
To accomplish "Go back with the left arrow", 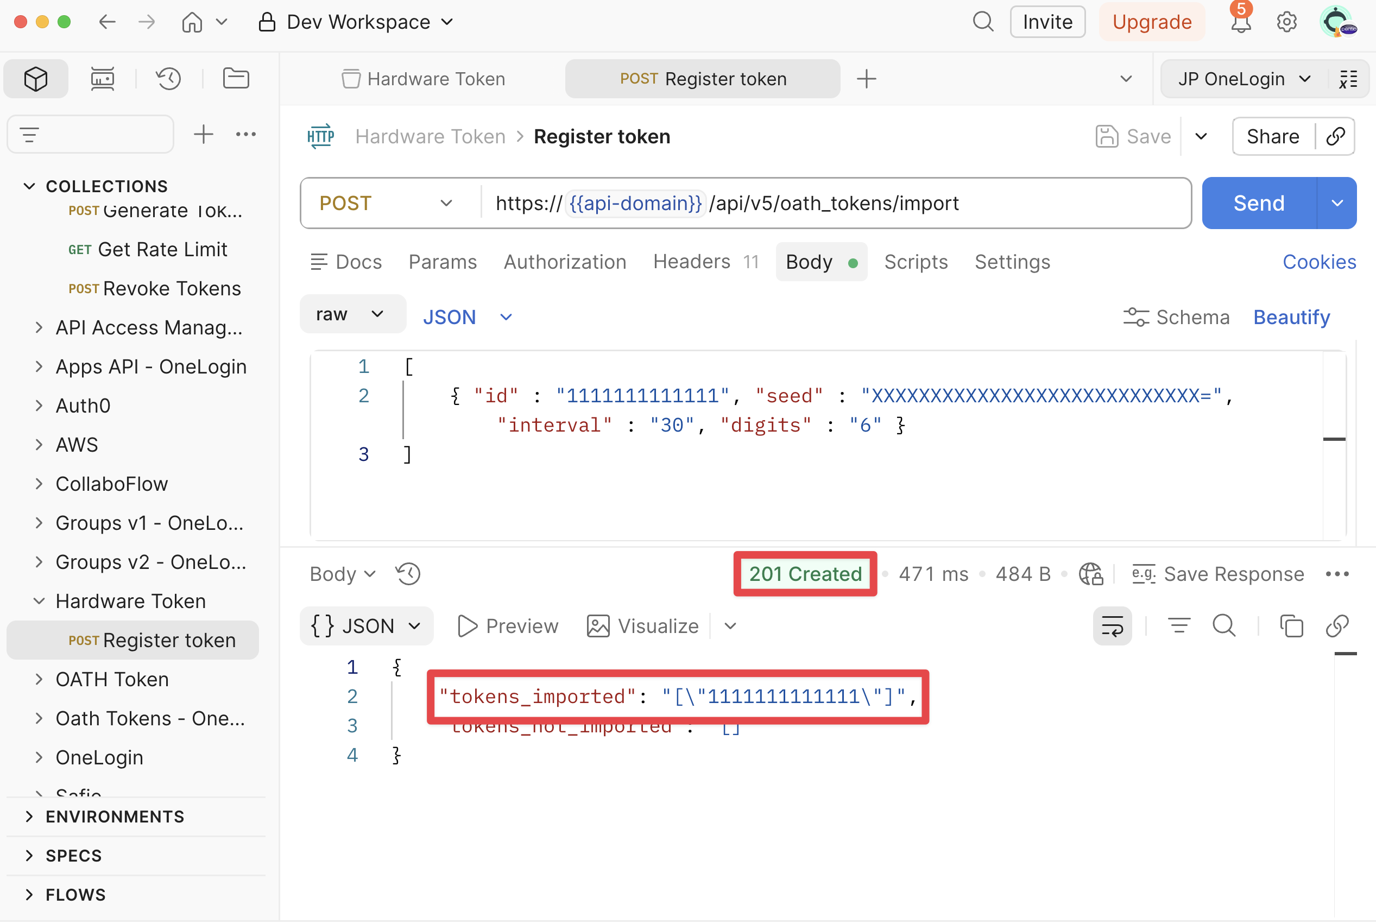I will (106, 22).
